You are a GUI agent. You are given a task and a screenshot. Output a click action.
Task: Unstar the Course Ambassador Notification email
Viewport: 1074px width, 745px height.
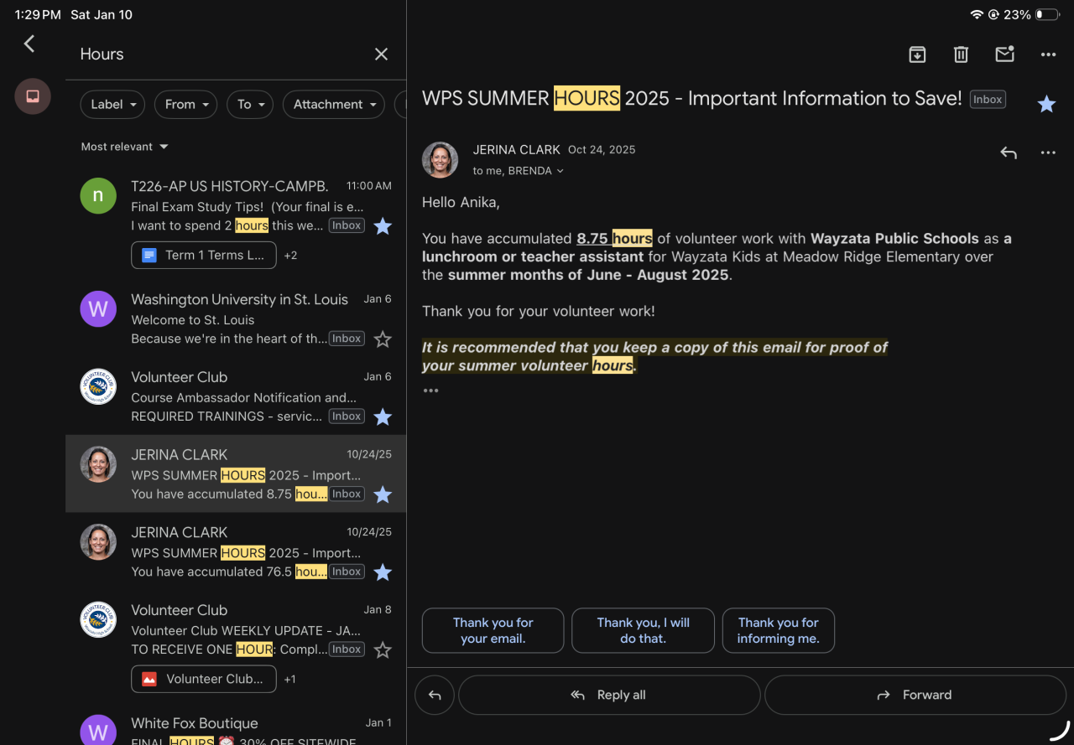(383, 416)
